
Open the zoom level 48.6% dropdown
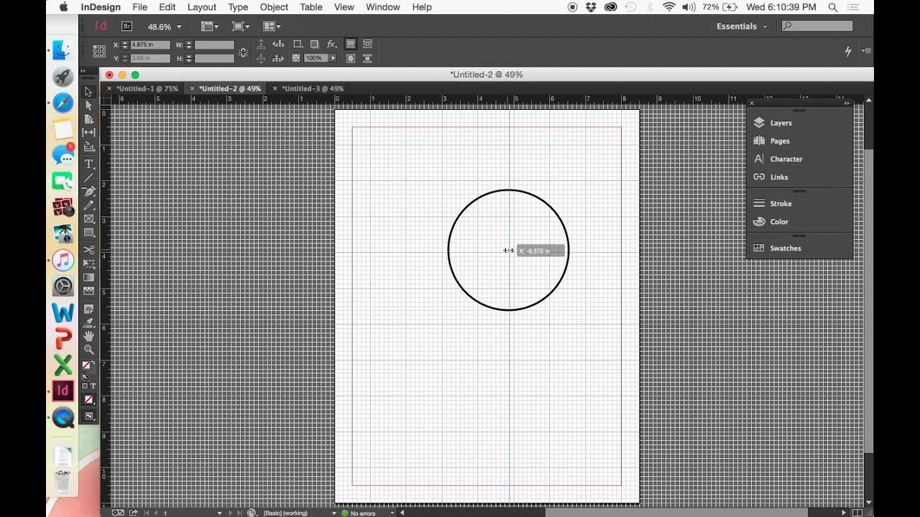point(179,27)
